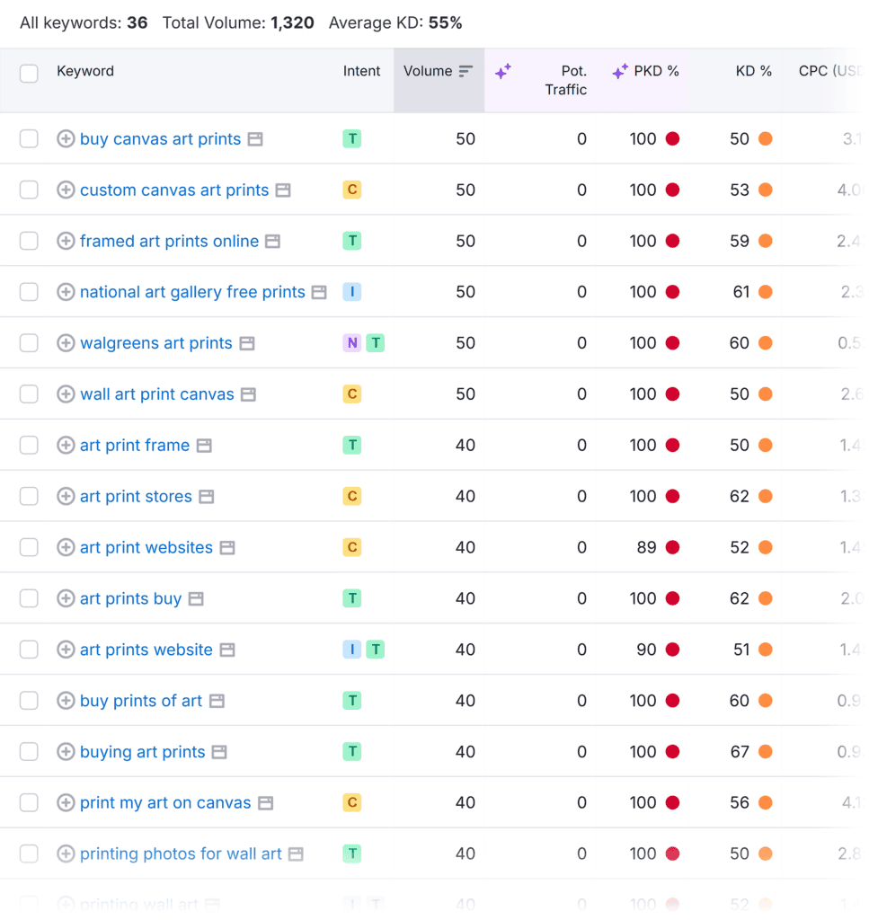Check the box for 'framed art prints online'
Screen dimensions: 869x920
click(29, 241)
